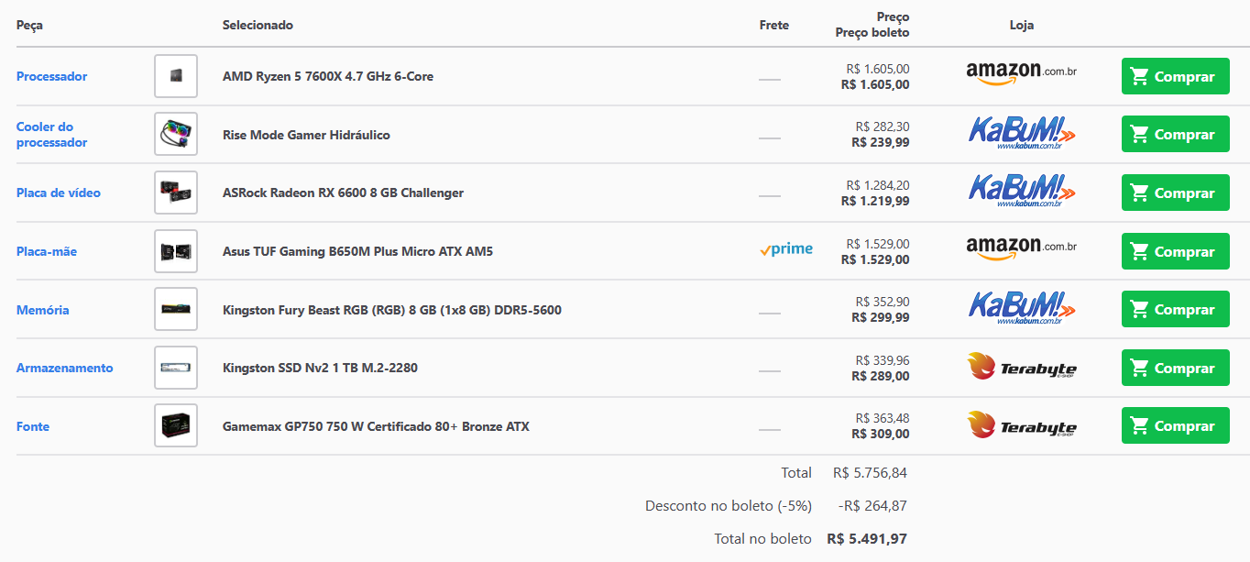
Task: Open the Fonte category link
Action: tap(33, 426)
